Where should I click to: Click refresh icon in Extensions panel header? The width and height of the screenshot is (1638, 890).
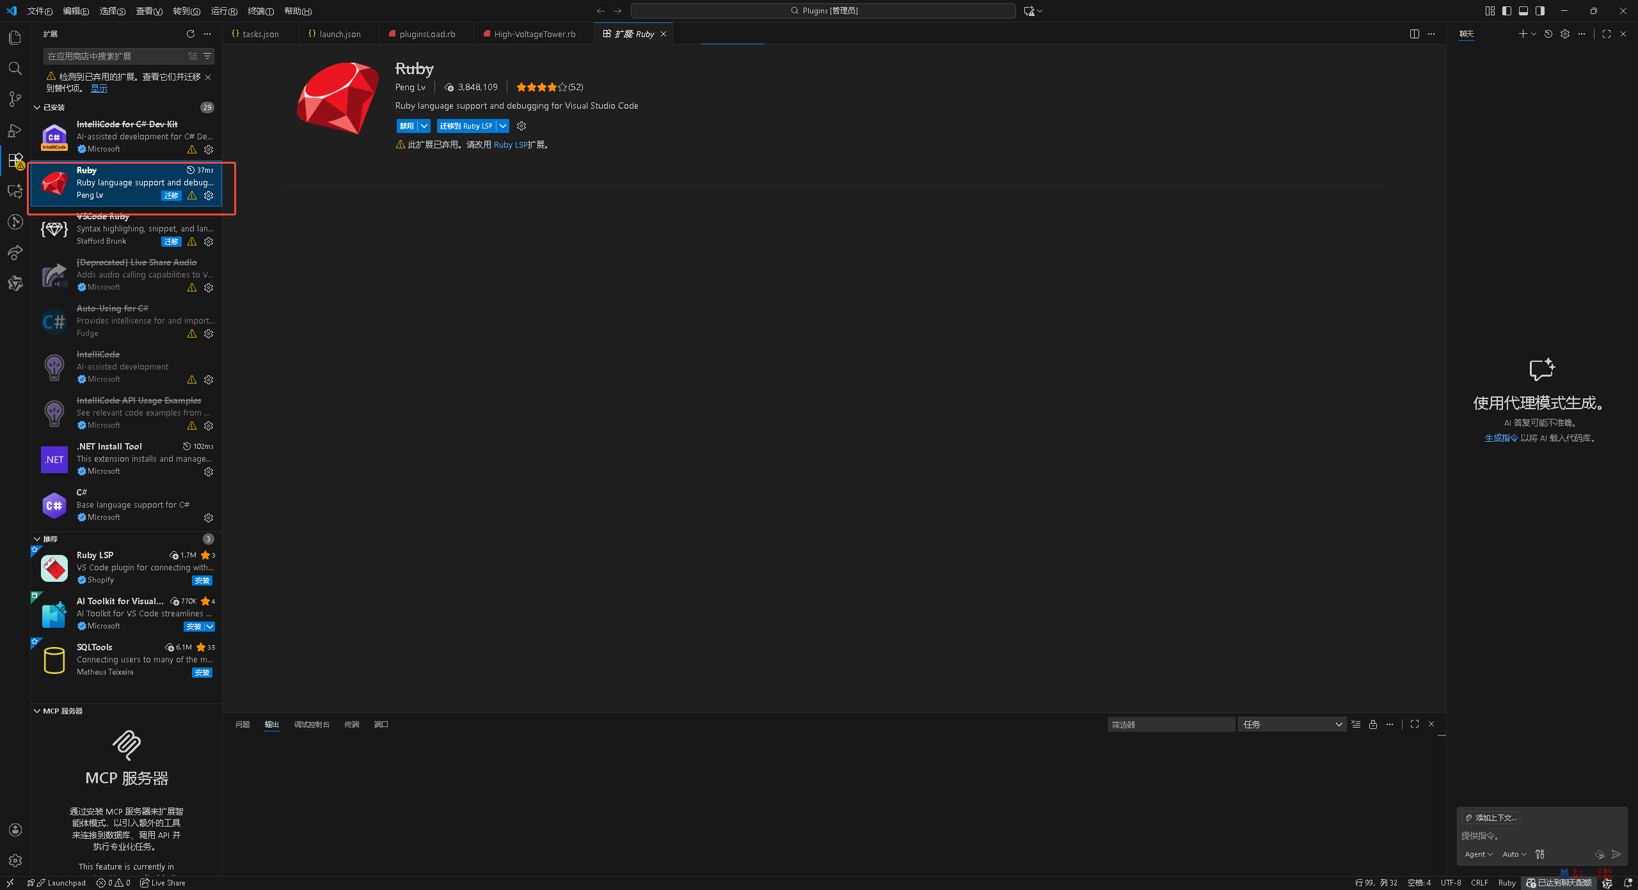[x=190, y=34]
